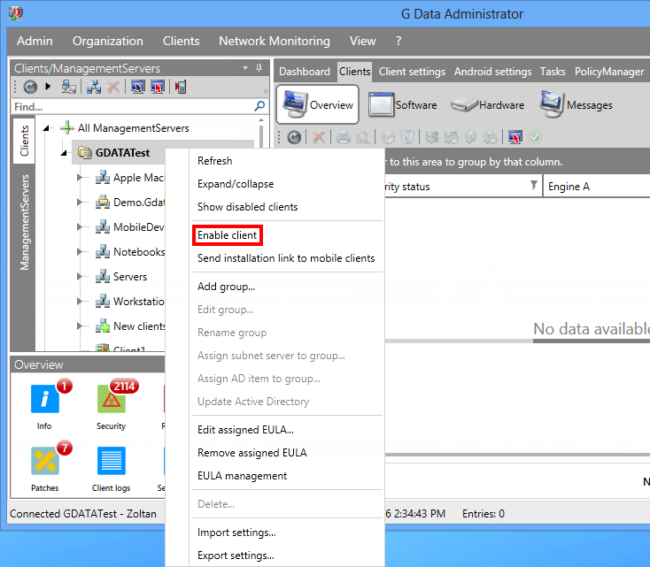Collapse the GDATATest node
650x567 pixels.
point(64,153)
